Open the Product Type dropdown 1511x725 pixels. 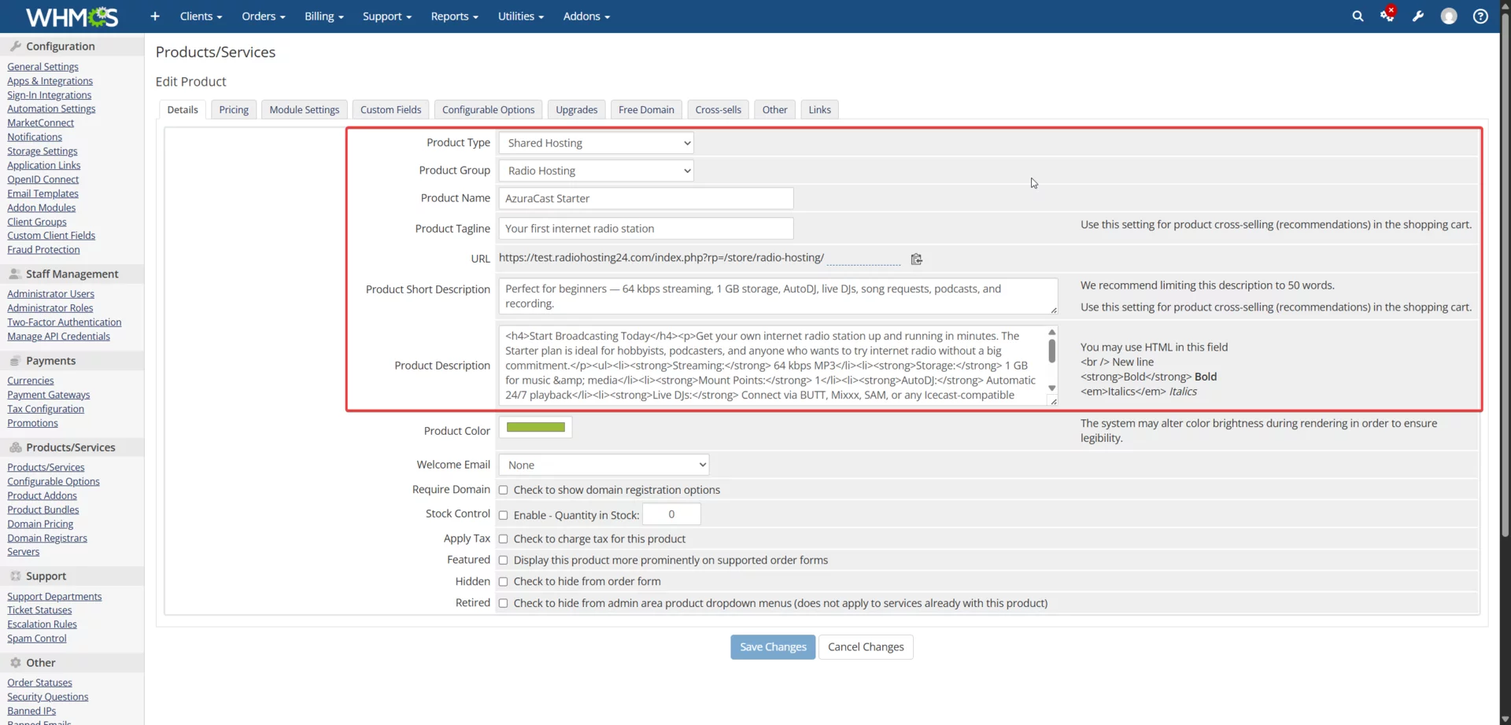coord(596,142)
